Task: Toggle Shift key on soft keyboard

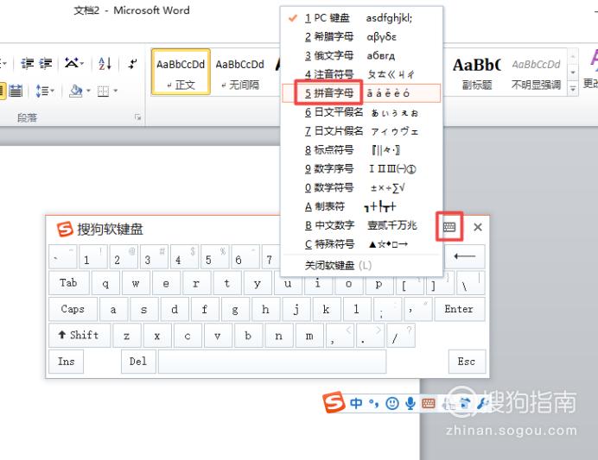Action: pyautogui.click(x=80, y=335)
